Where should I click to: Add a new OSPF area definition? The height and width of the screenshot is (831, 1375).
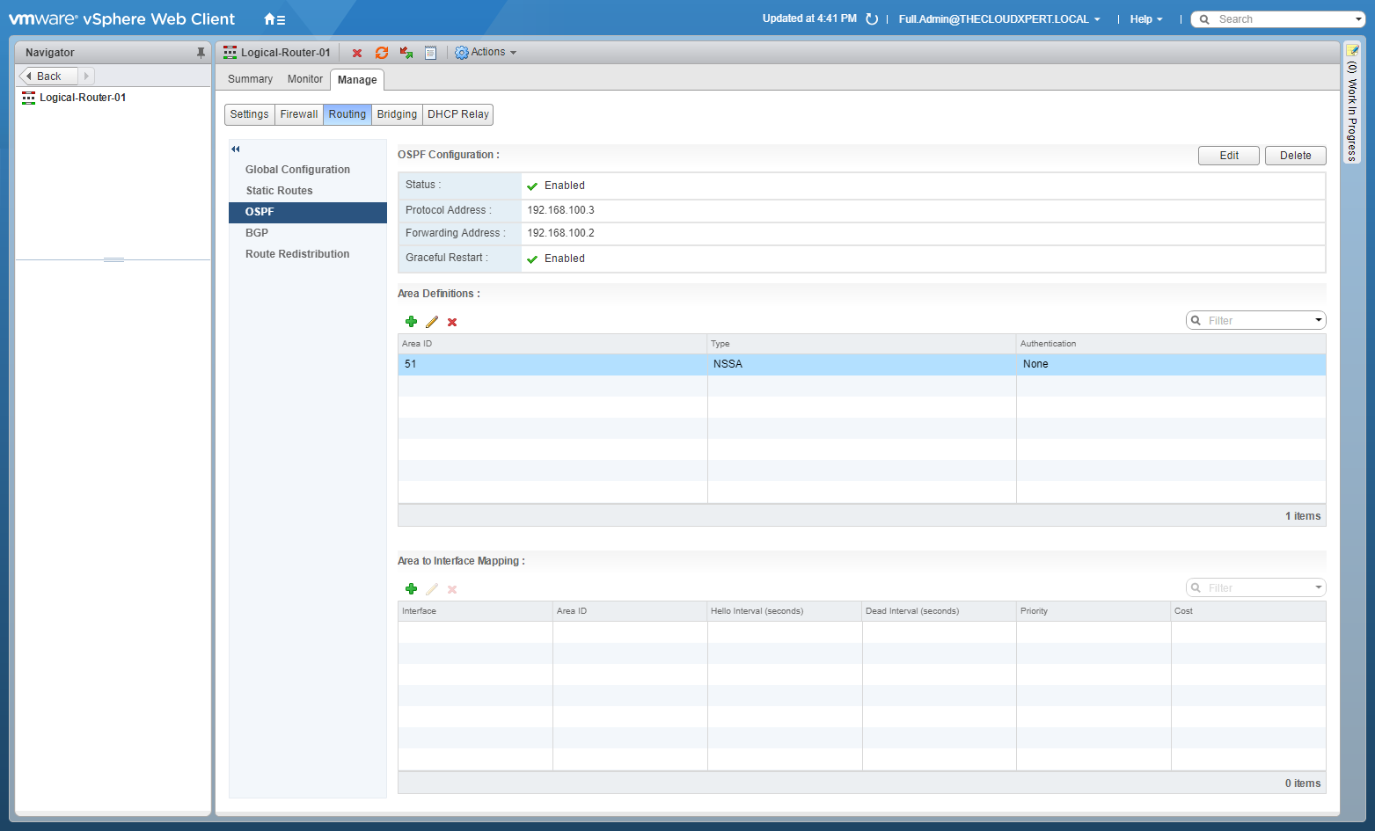(x=411, y=322)
